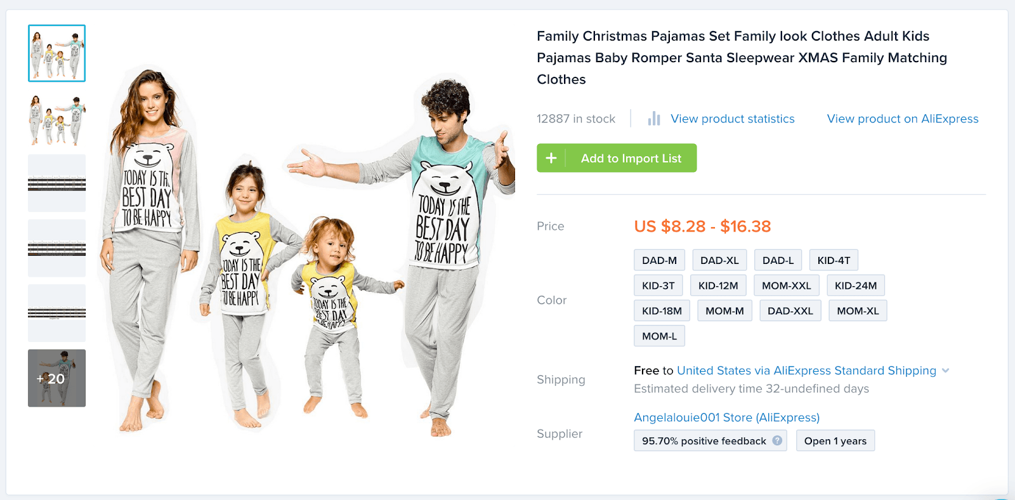1015x500 pixels.
Task: Click United States via AliExpress Standard Shipping
Action: point(806,371)
